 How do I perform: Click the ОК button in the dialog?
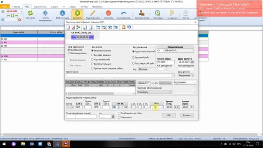click(169, 115)
